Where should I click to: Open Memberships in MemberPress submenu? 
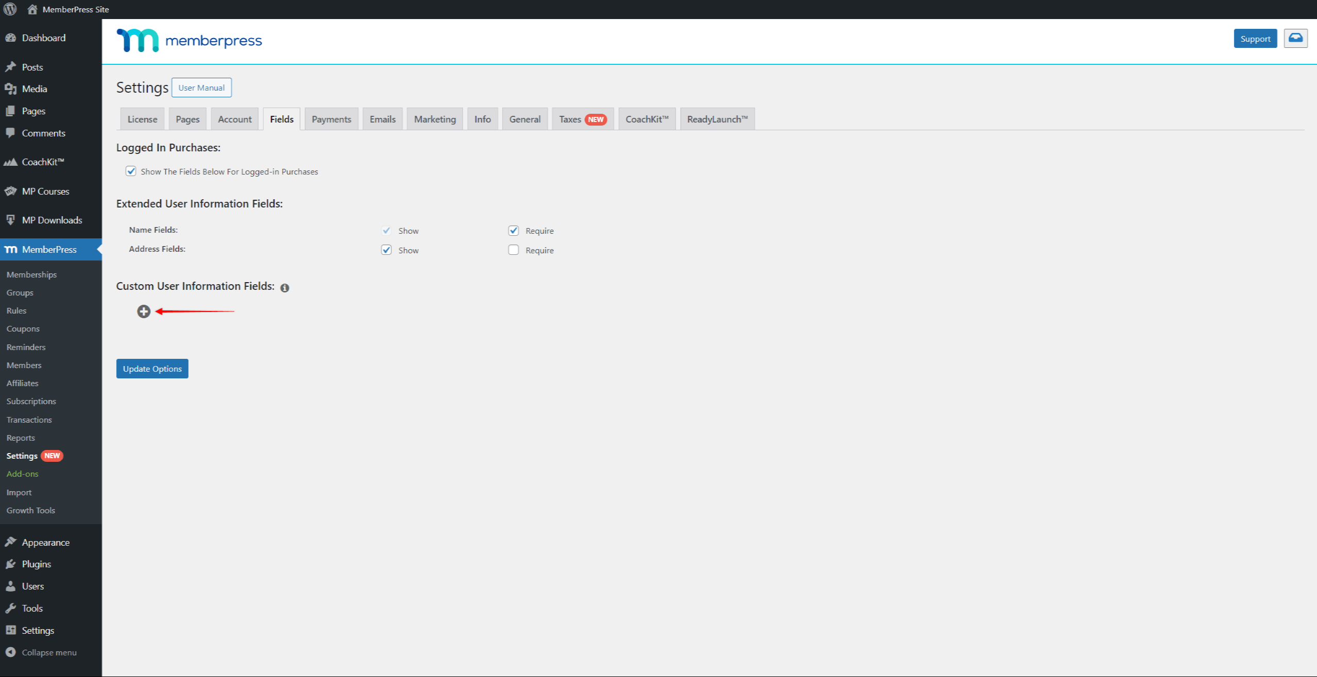point(31,274)
